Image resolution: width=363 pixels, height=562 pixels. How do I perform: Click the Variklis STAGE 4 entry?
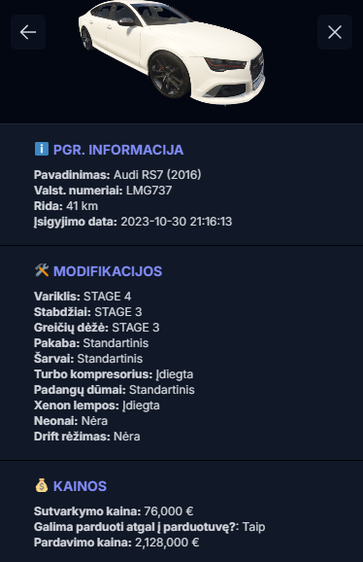point(82,297)
